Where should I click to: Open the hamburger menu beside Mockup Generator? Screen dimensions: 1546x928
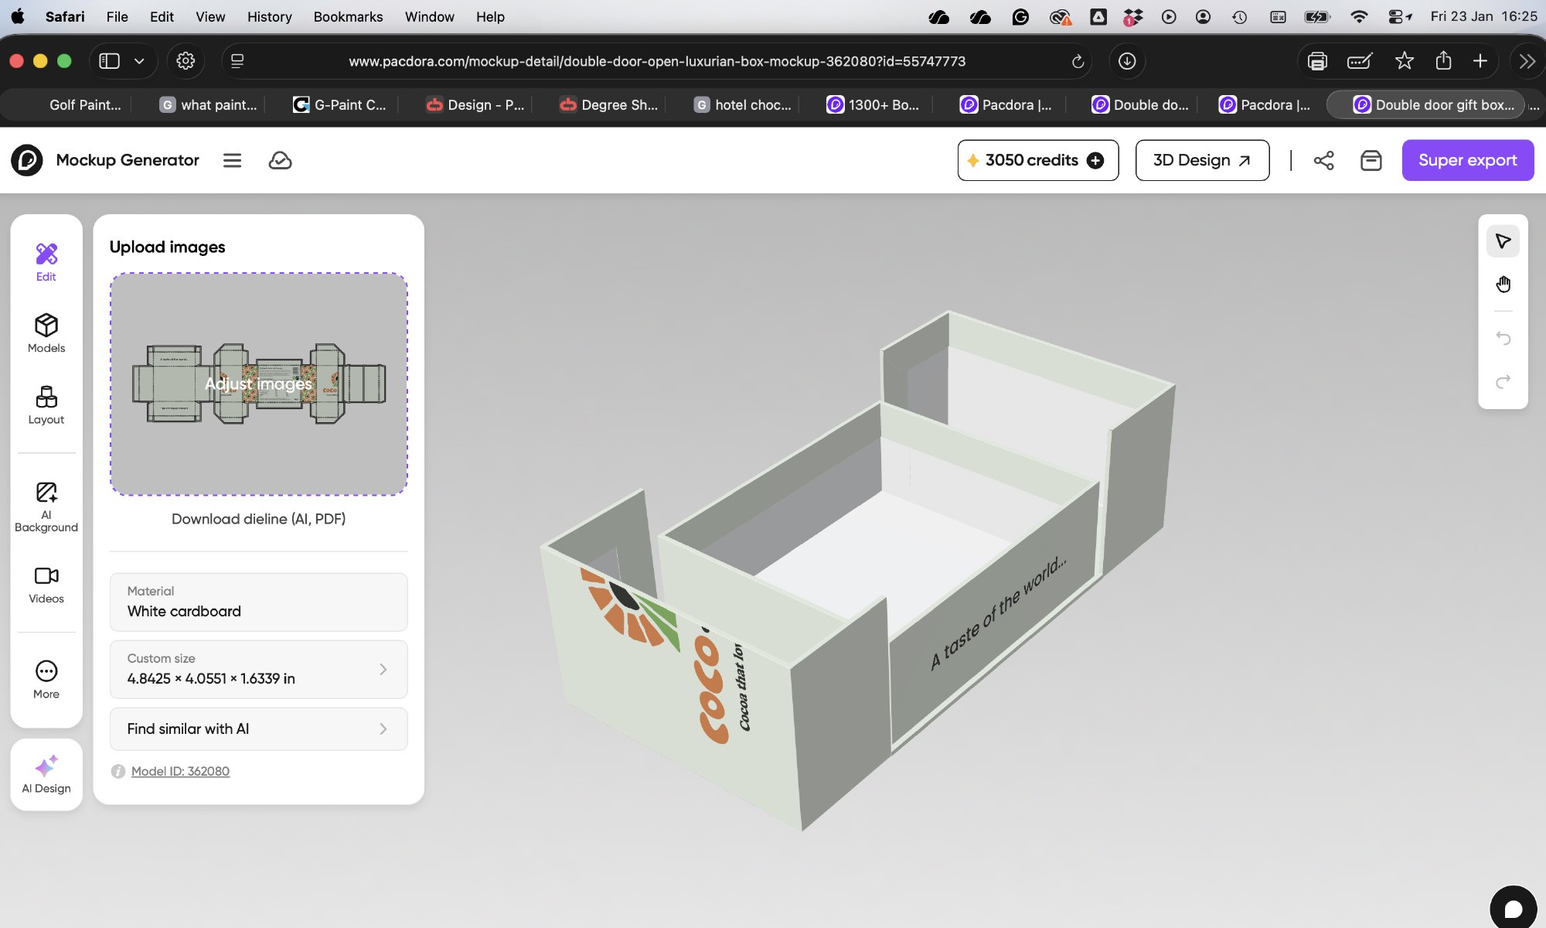[x=232, y=160]
